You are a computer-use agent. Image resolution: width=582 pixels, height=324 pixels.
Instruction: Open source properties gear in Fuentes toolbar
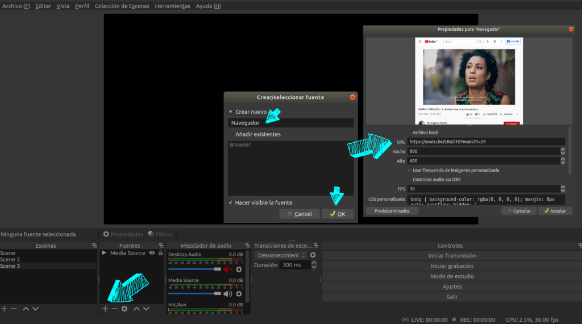pyautogui.click(x=124, y=309)
